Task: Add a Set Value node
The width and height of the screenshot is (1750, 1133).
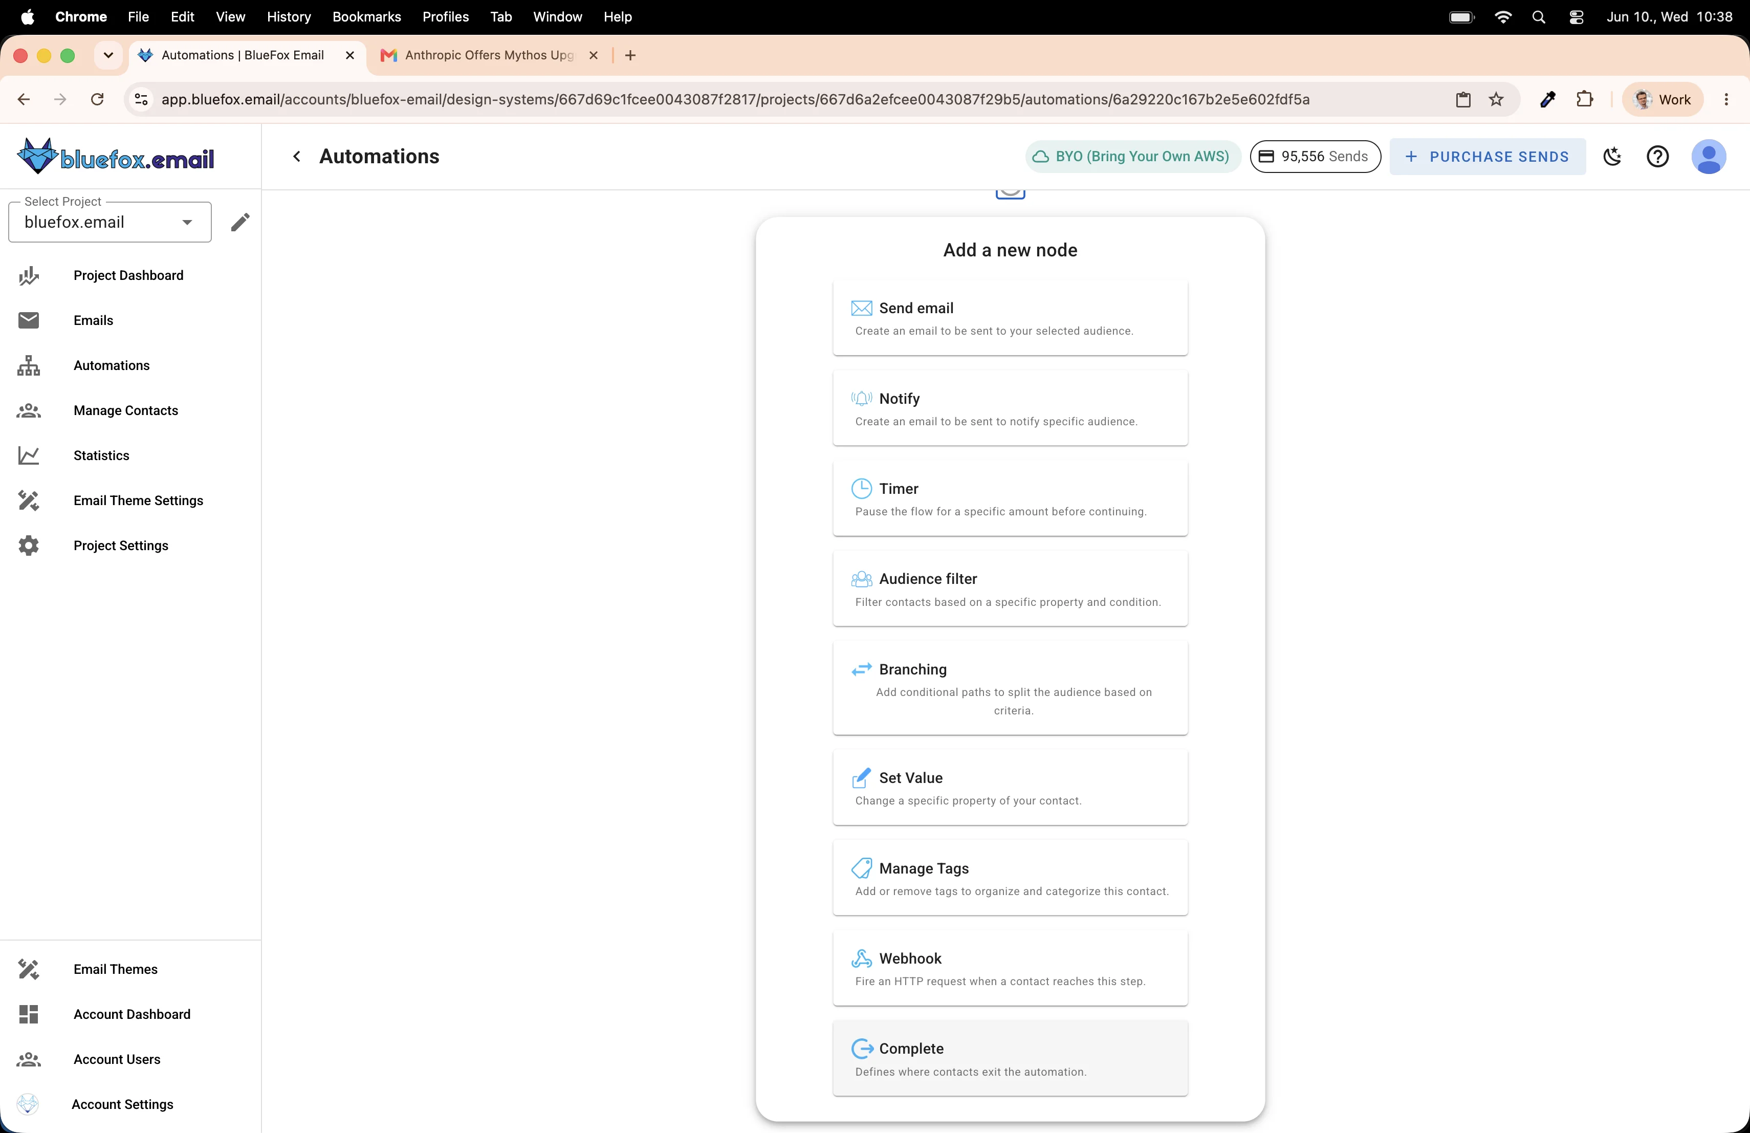Action: coord(1010,788)
